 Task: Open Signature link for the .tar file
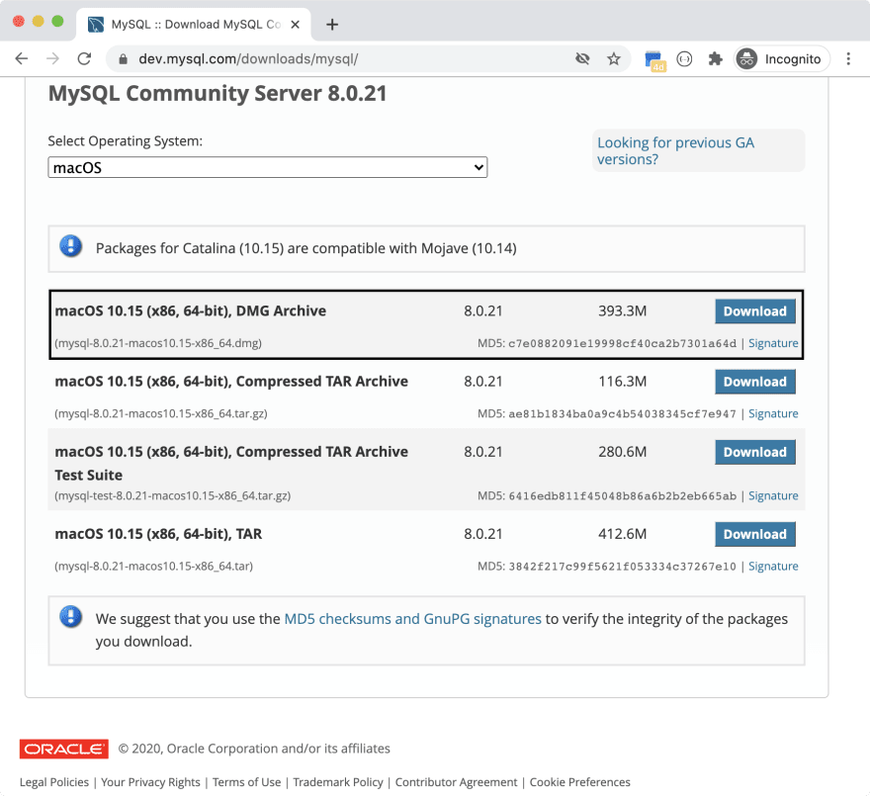[x=773, y=567]
